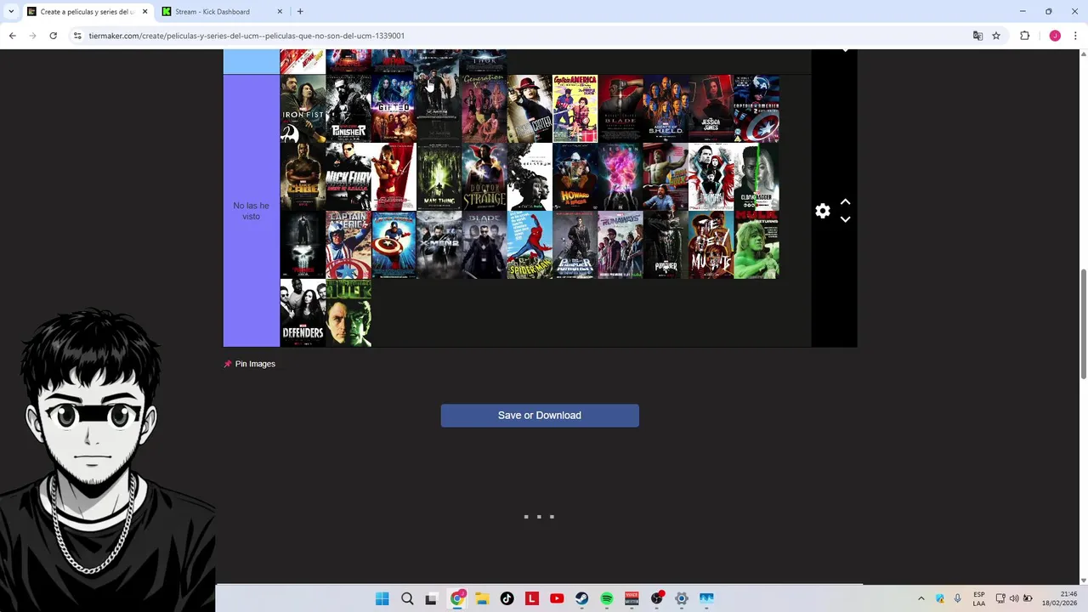The image size is (1088, 612).
Task: Choose the blue Spider-Man poster
Action: pos(530,245)
